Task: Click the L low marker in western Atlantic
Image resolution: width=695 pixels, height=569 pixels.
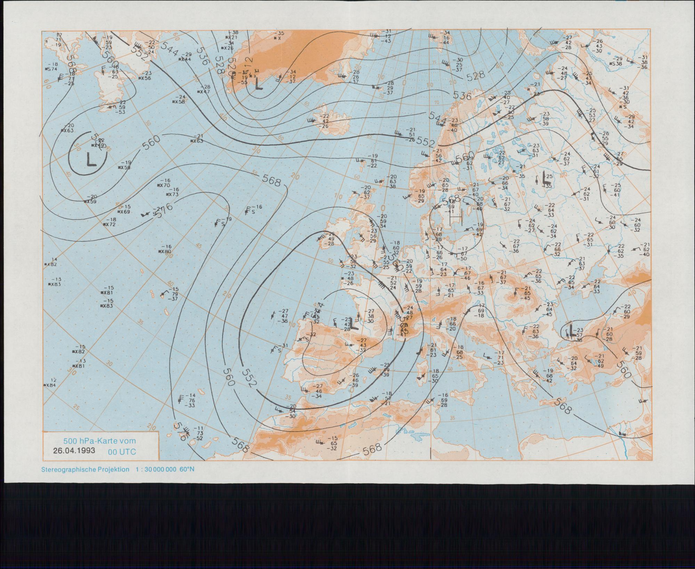Action: pos(91,159)
